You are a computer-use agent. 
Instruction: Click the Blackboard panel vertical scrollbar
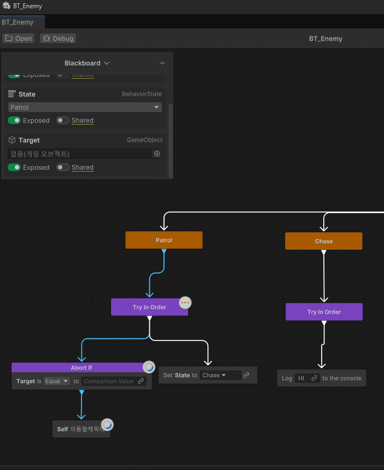[x=171, y=139]
